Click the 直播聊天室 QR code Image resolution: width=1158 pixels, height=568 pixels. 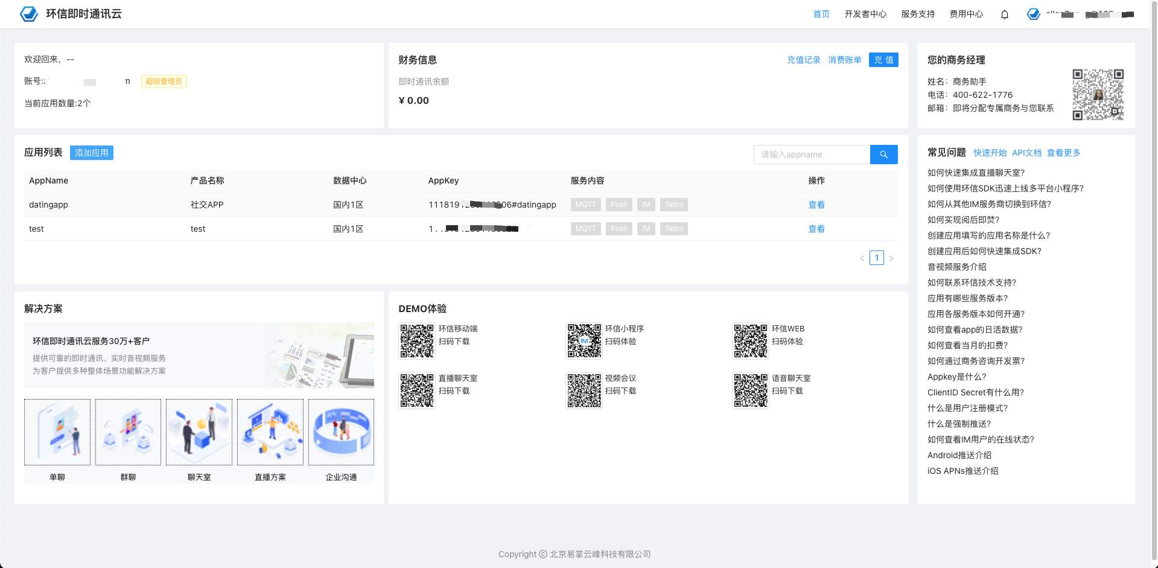[x=417, y=391]
